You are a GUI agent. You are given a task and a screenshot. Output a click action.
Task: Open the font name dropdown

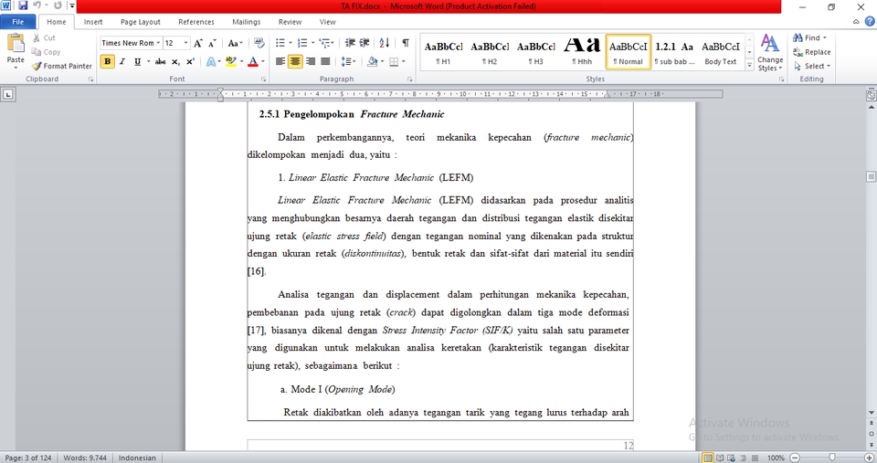pyautogui.click(x=158, y=43)
